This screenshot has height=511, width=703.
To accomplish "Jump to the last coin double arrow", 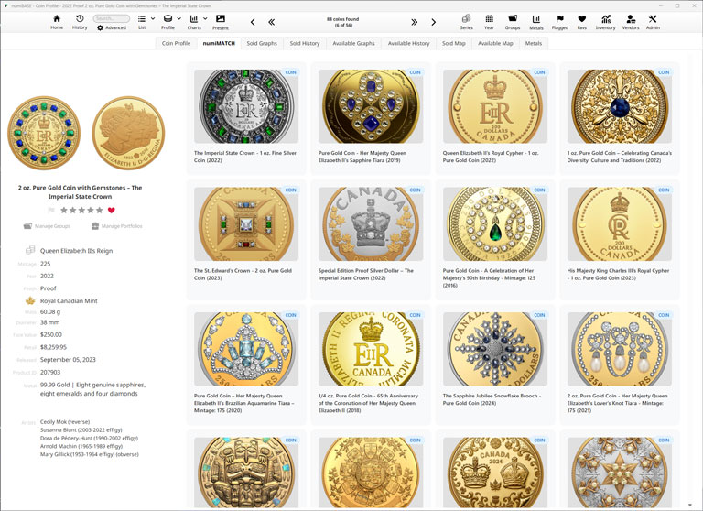I will [414, 22].
